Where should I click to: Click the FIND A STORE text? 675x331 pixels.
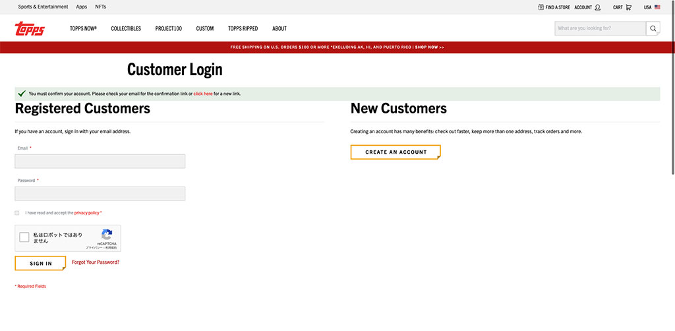[x=558, y=7]
